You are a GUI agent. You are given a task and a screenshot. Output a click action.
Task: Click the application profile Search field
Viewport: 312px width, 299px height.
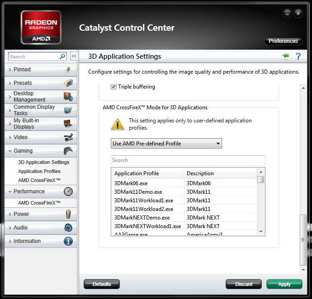coord(188,160)
